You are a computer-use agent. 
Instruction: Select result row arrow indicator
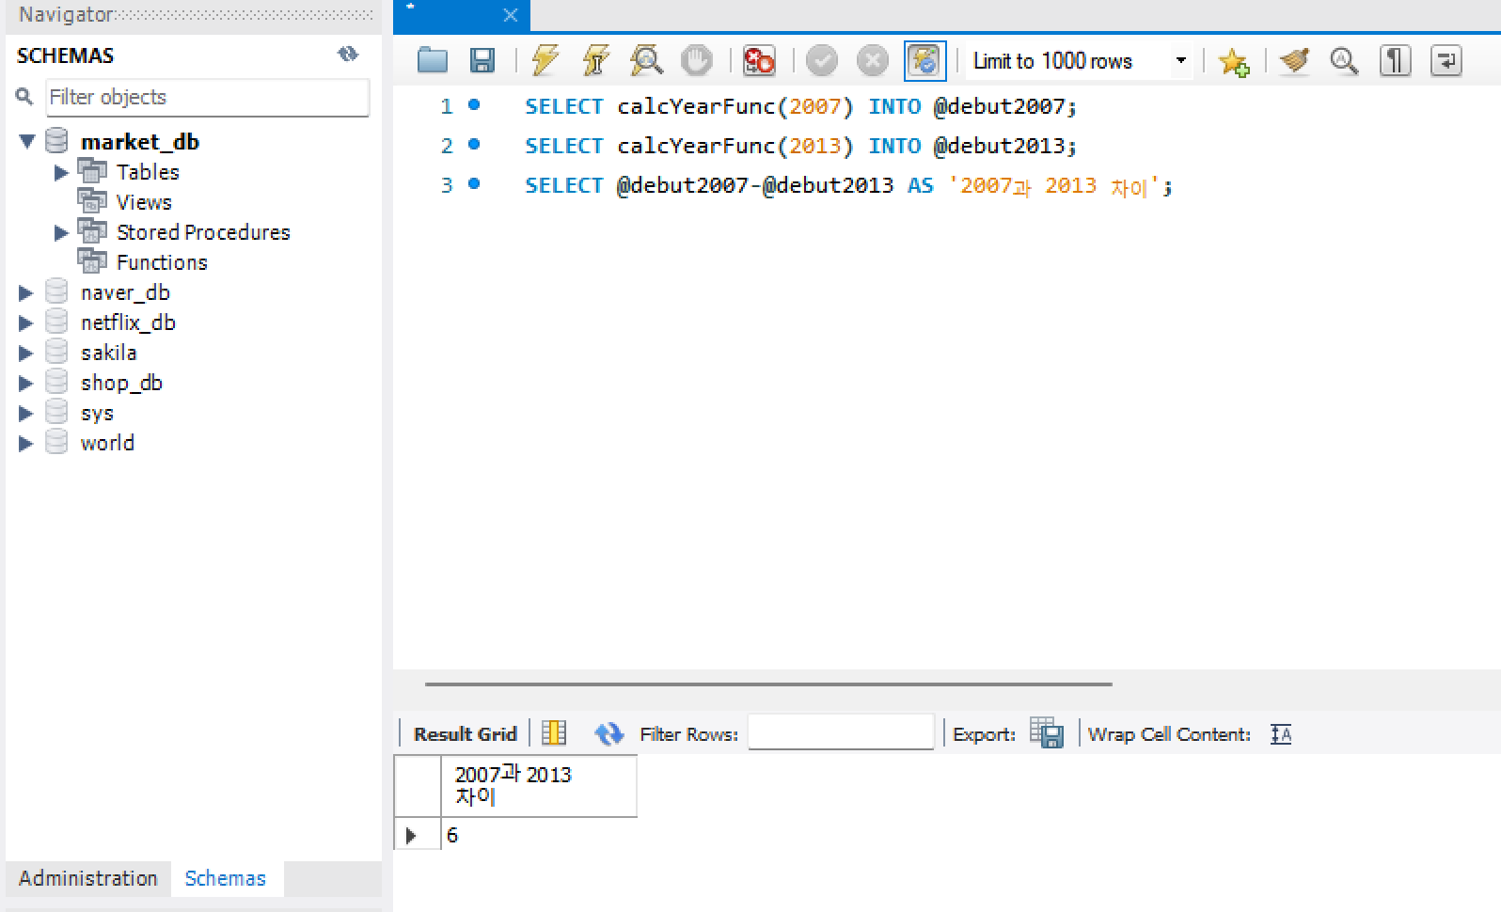click(411, 835)
